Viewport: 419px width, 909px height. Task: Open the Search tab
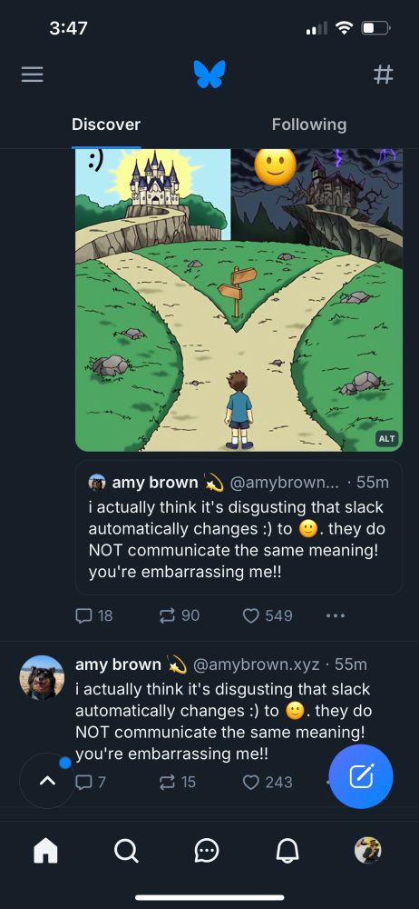click(x=125, y=851)
